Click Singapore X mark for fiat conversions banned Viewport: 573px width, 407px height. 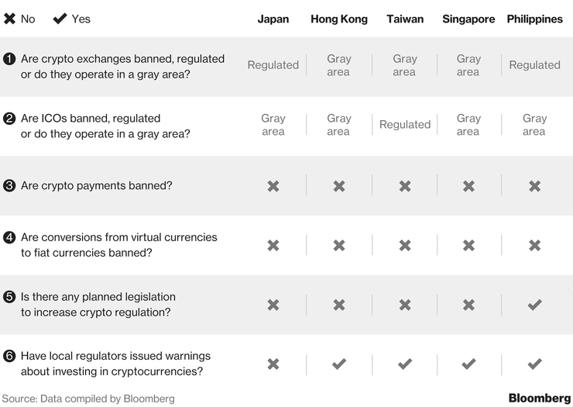[468, 245]
